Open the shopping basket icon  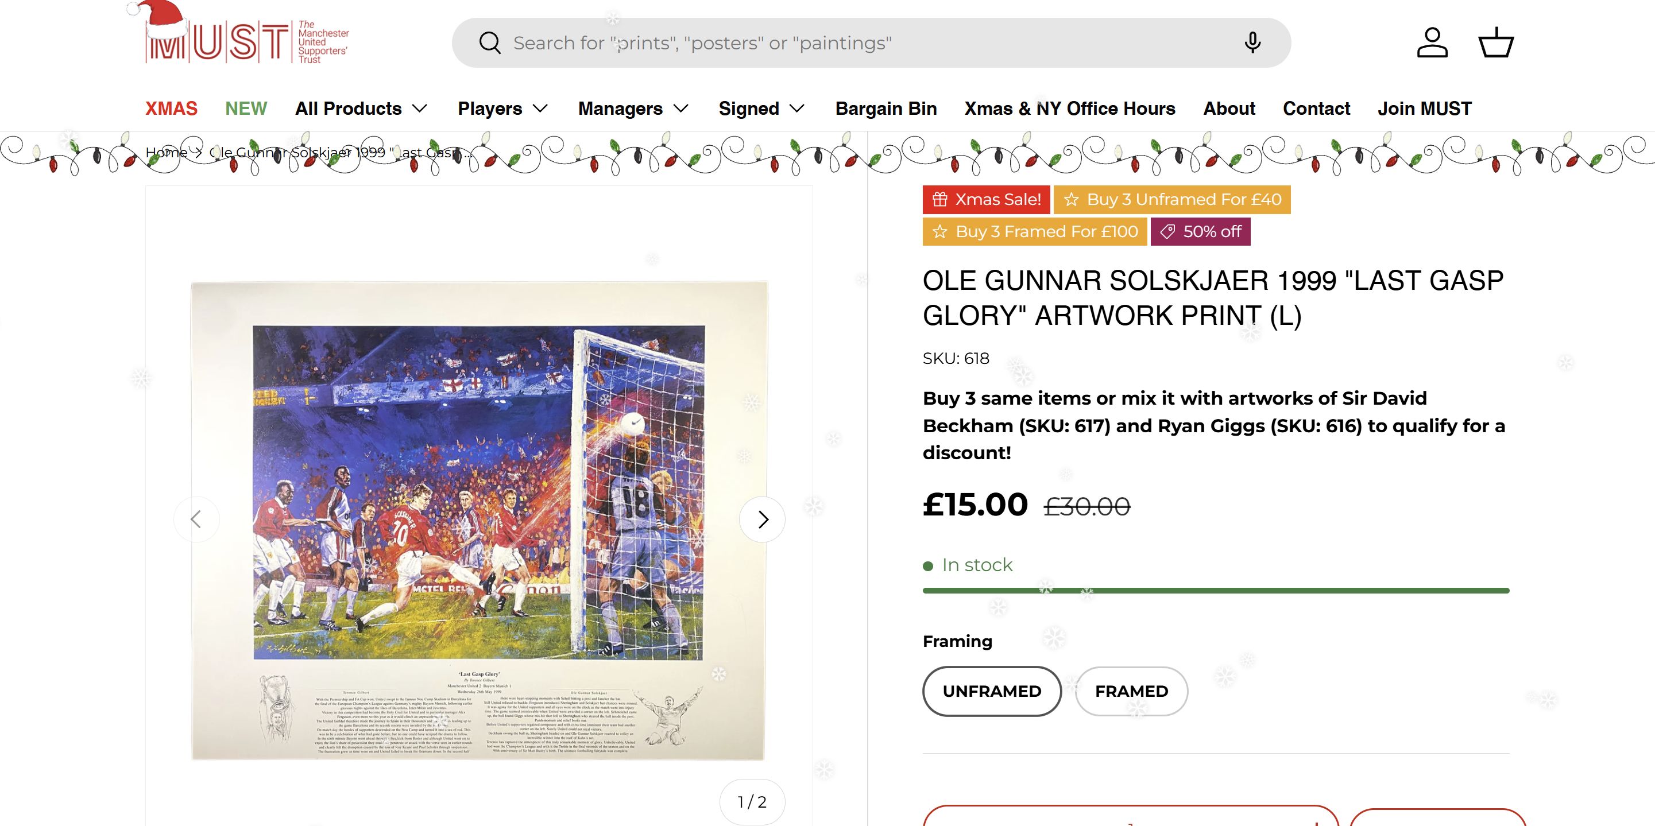point(1497,43)
